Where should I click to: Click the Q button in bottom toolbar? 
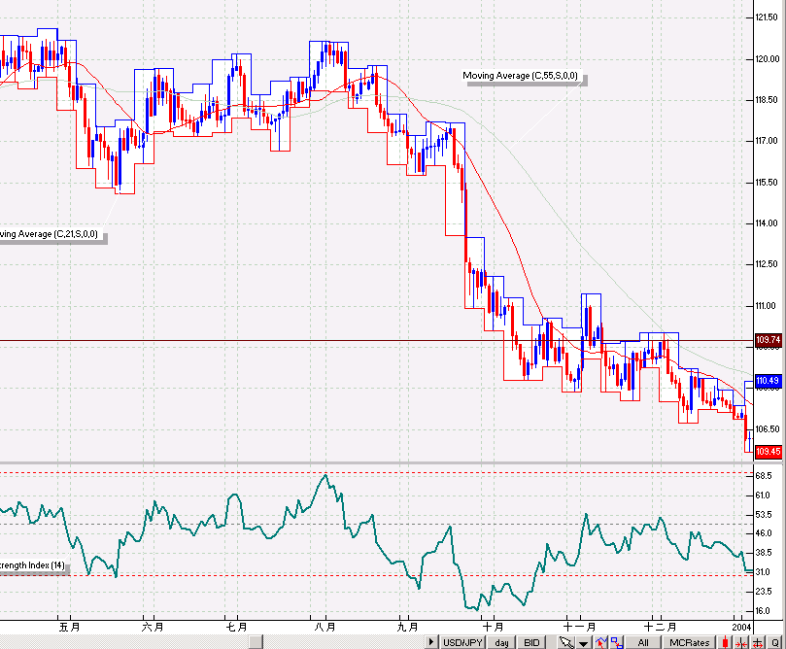(774, 642)
